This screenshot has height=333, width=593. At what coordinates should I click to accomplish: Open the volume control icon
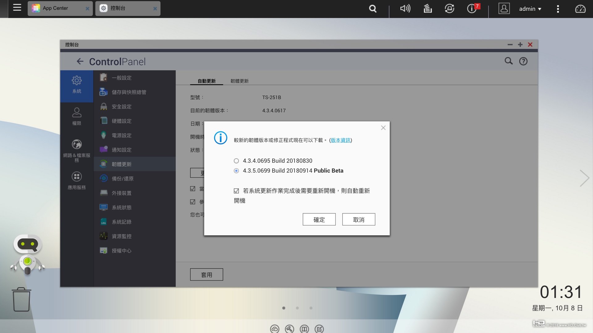tap(405, 9)
